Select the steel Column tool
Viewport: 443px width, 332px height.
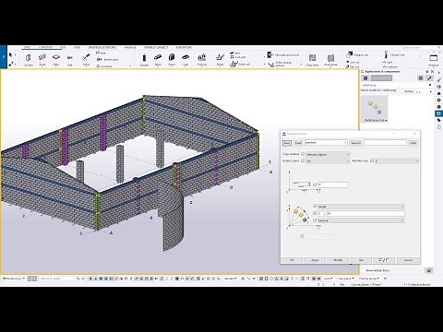[x=29, y=60]
